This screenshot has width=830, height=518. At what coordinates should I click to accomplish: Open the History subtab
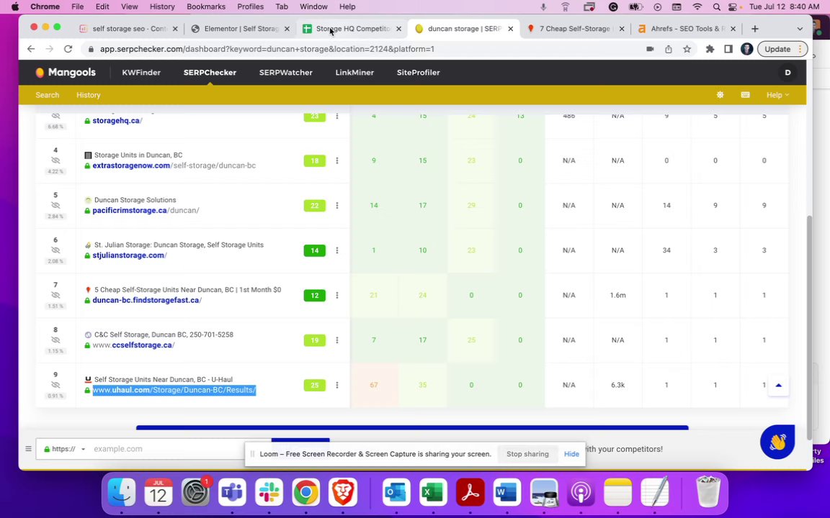tap(89, 95)
